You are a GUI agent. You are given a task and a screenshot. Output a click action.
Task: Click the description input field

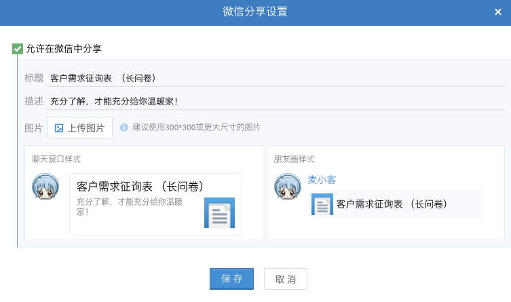click(x=276, y=101)
